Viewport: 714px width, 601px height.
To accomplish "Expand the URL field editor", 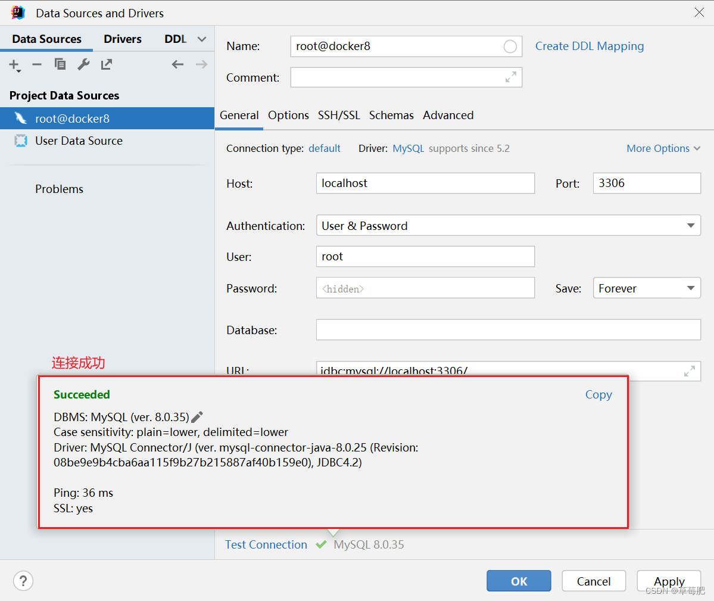I will pyautogui.click(x=690, y=372).
